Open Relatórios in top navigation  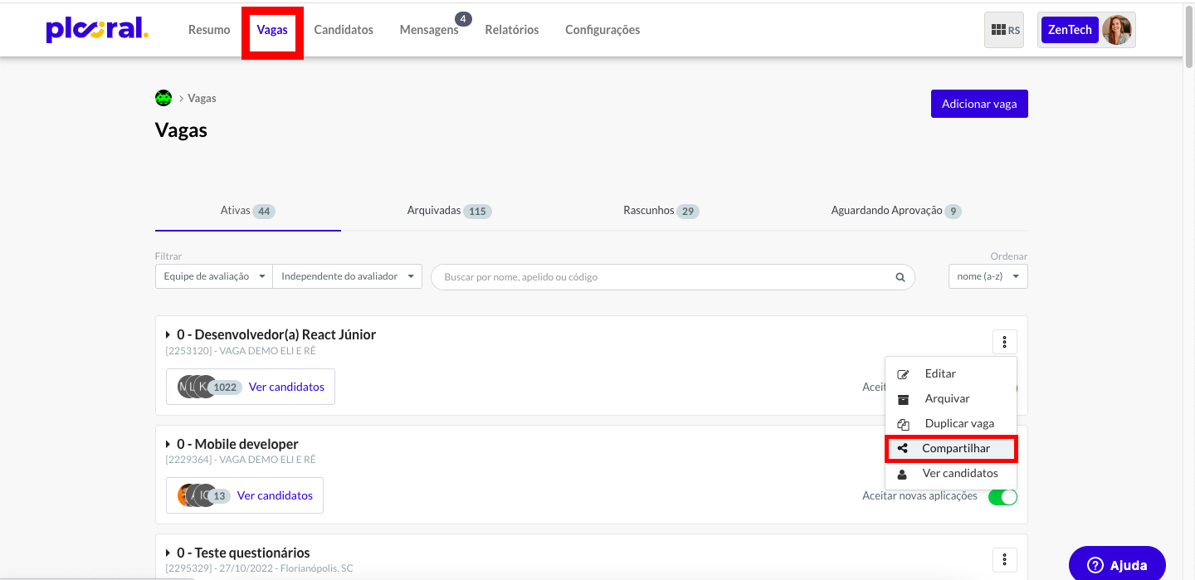pos(512,30)
